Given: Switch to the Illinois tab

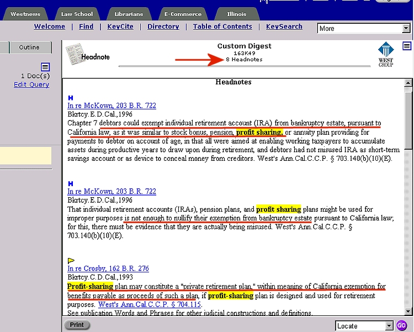Looking at the screenshot, I should pos(237,14).
